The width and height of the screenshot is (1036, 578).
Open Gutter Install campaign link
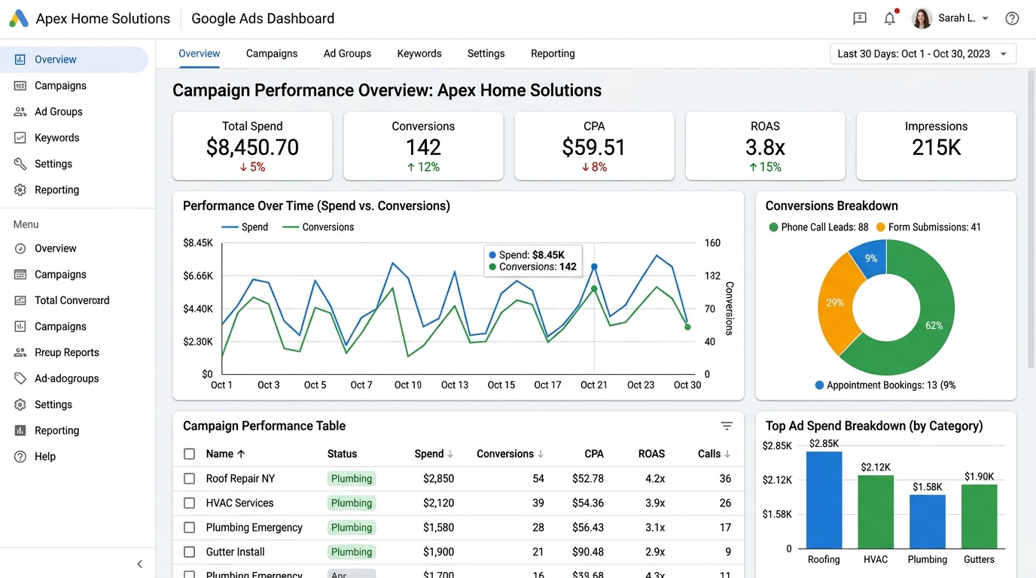(x=236, y=552)
